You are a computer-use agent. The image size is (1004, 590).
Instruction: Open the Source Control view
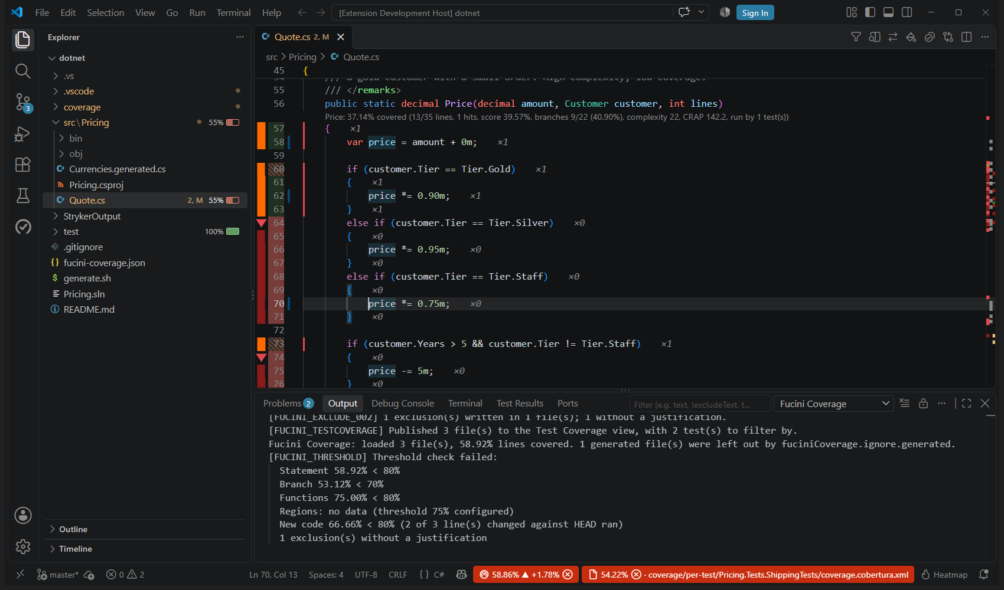[23, 103]
